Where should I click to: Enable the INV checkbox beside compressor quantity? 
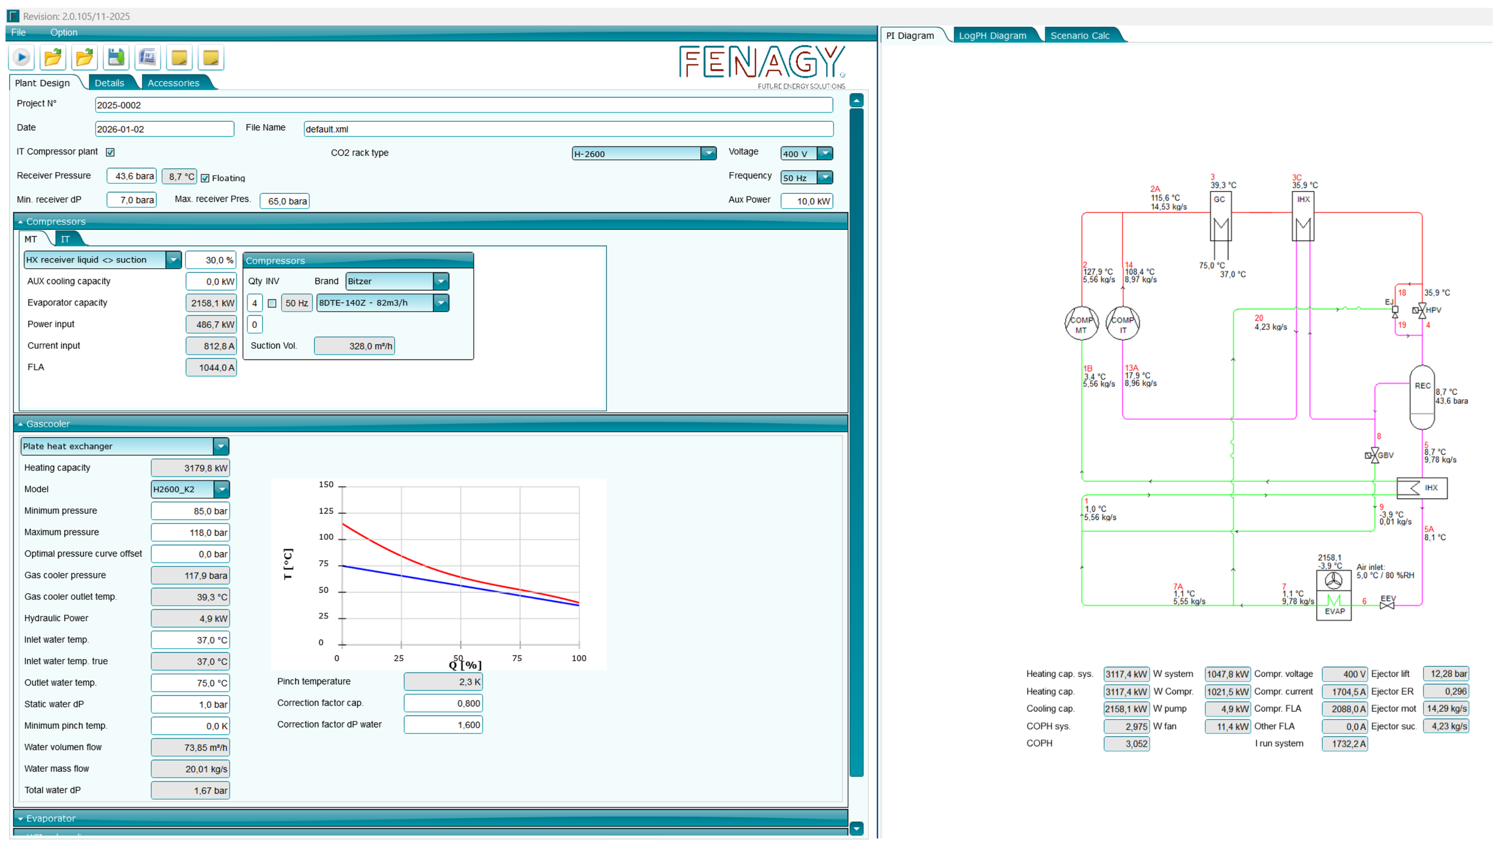(272, 304)
